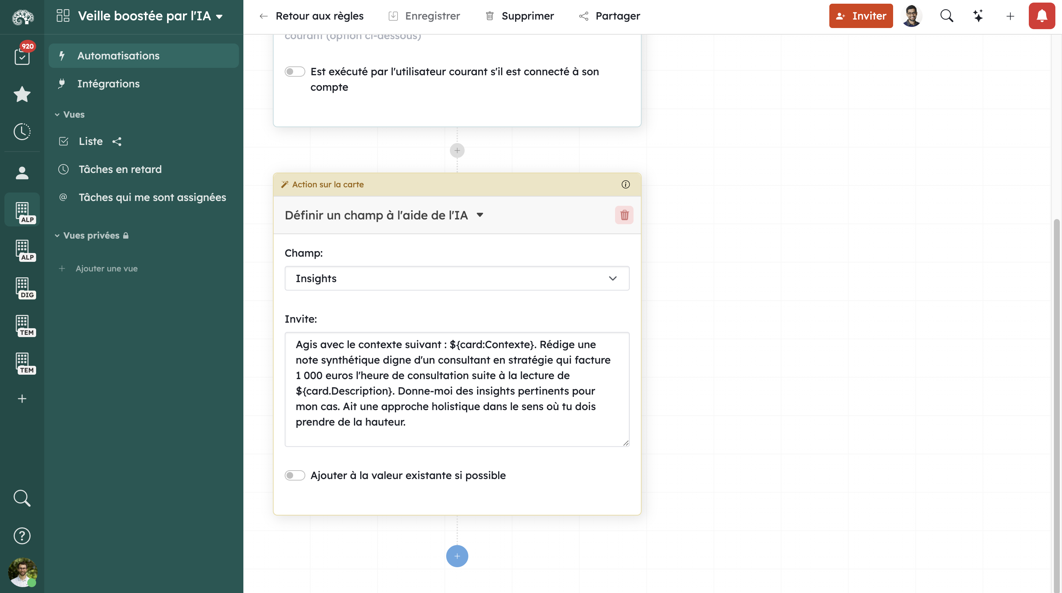Select Automatisations in the sidebar
The width and height of the screenshot is (1062, 593).
click(118, 55)
